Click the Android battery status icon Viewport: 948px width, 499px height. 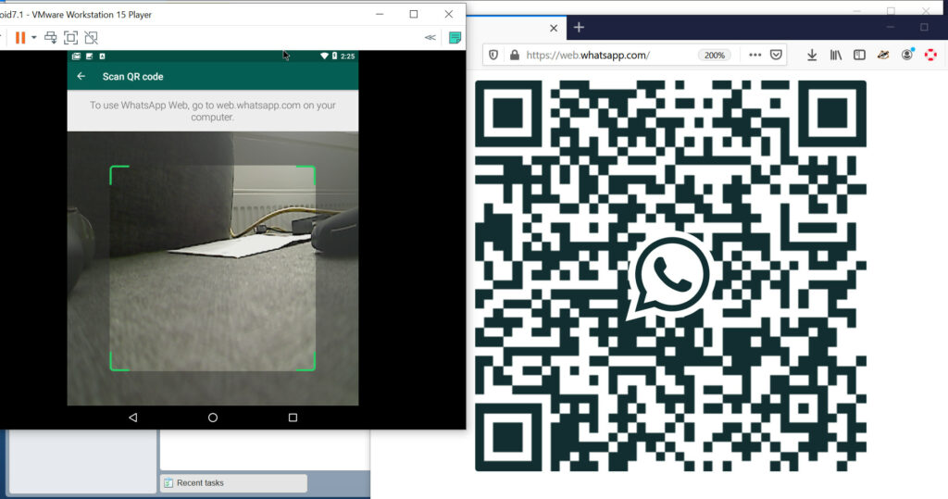point(333,56)
